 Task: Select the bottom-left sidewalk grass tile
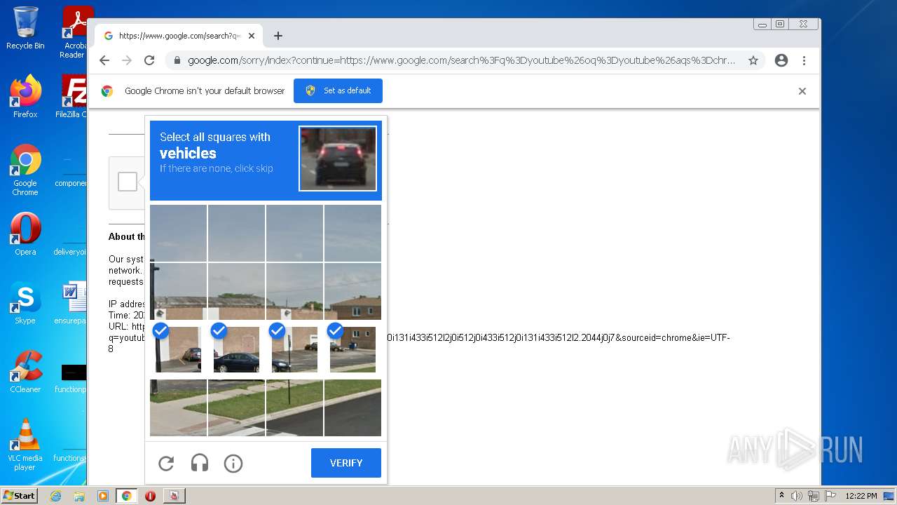178,408
